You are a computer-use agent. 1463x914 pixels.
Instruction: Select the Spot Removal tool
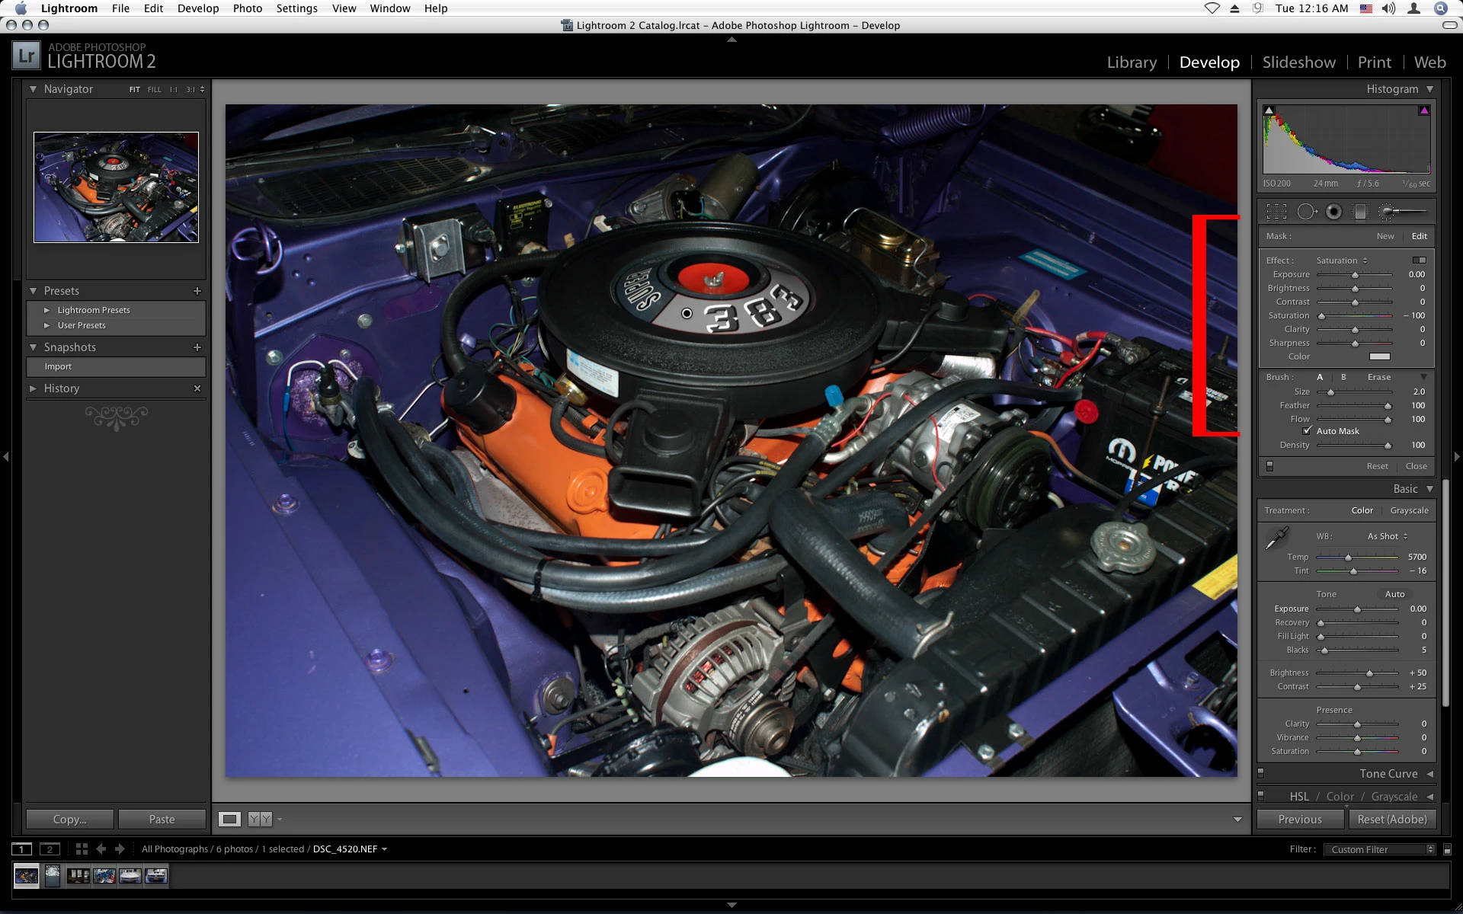[x=1306, y=212]
